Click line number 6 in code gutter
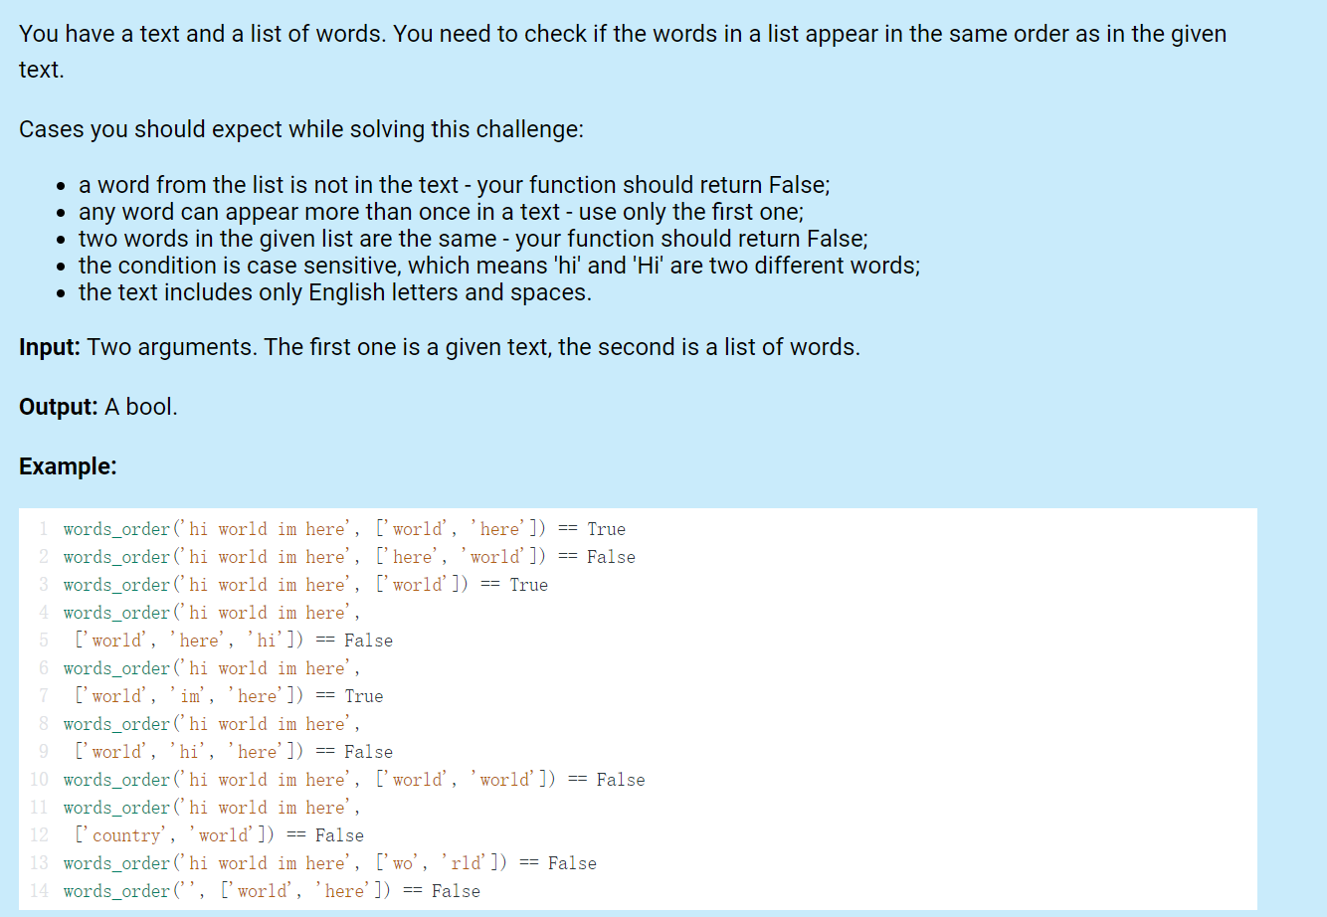1327x917 pixels. pyautogui.click(x=44, y=668)
